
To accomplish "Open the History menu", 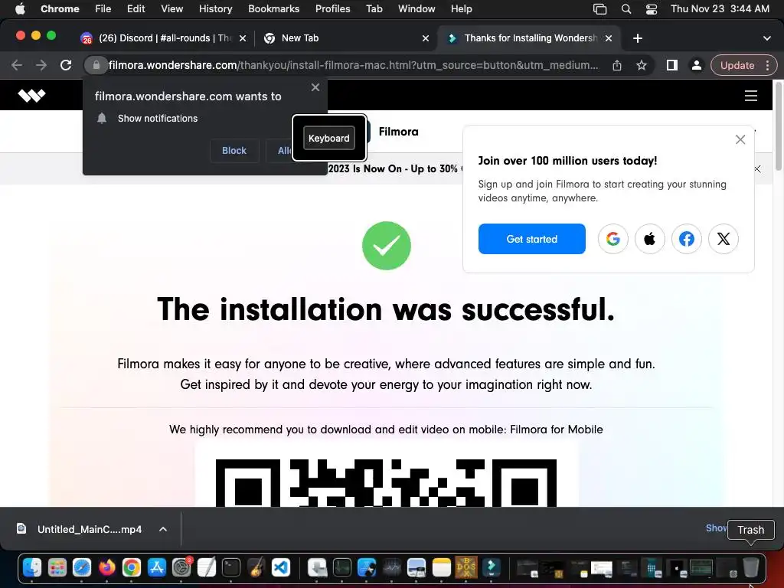I will tap(215, 9).
